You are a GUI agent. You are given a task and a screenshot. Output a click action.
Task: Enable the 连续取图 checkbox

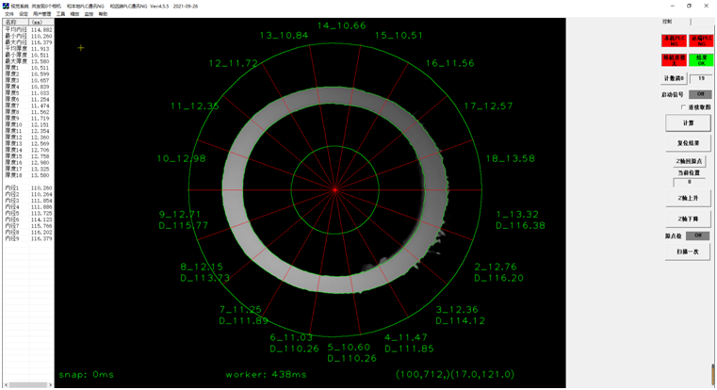click(684, 107)
